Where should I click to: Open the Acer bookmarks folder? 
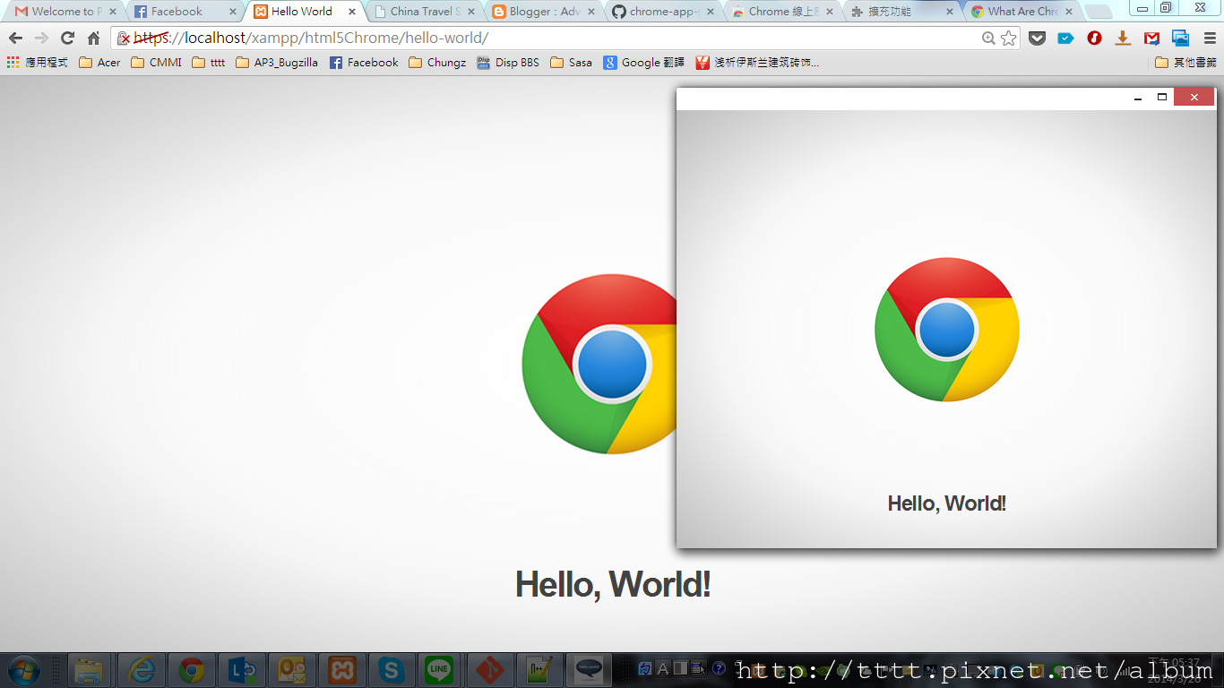pyautogui.click(x=99, y=63)
